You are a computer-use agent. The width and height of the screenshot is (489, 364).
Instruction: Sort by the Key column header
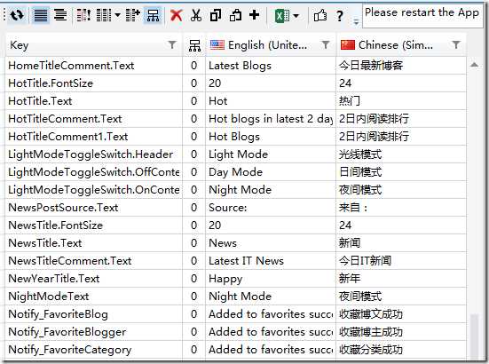[93, 45]
